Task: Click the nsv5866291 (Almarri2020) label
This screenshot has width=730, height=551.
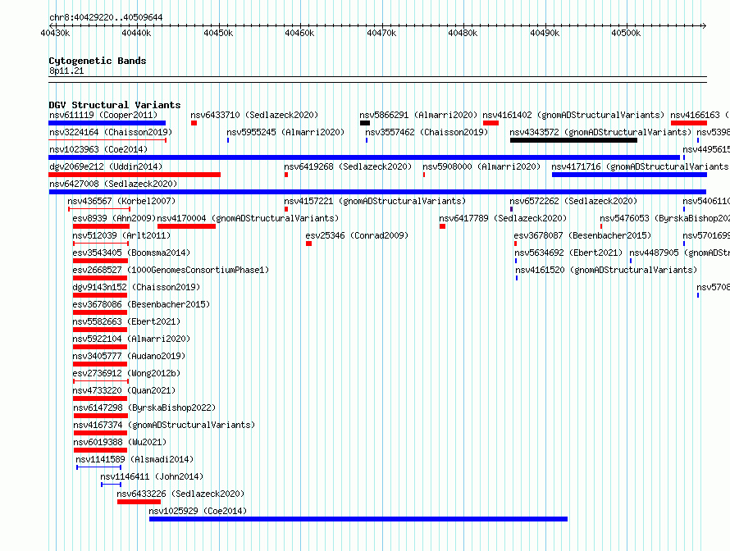Action: [418, 115]
